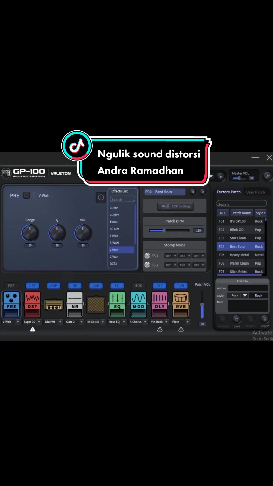Image resolution: width=273 pixels, height=486 pixels.
Task: Toggle the AMP module on/off label
Action: point(54,286)
